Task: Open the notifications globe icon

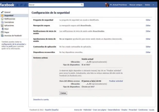Action: pyautogui.click(x=25, y=5)
